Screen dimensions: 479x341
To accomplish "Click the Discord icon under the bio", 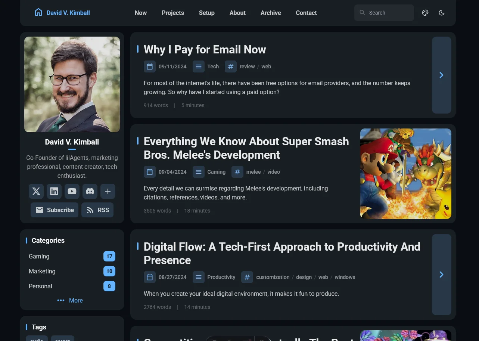I will click(x=90, y=191).
